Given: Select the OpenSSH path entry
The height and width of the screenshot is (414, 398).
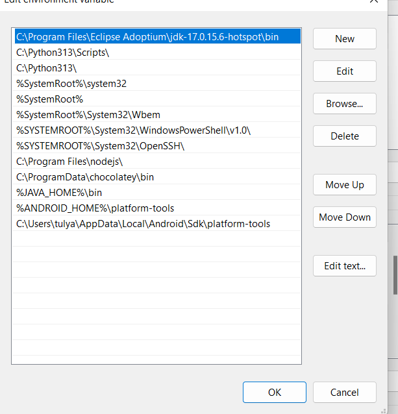Looking at the screenshot, I should (100, 146).
